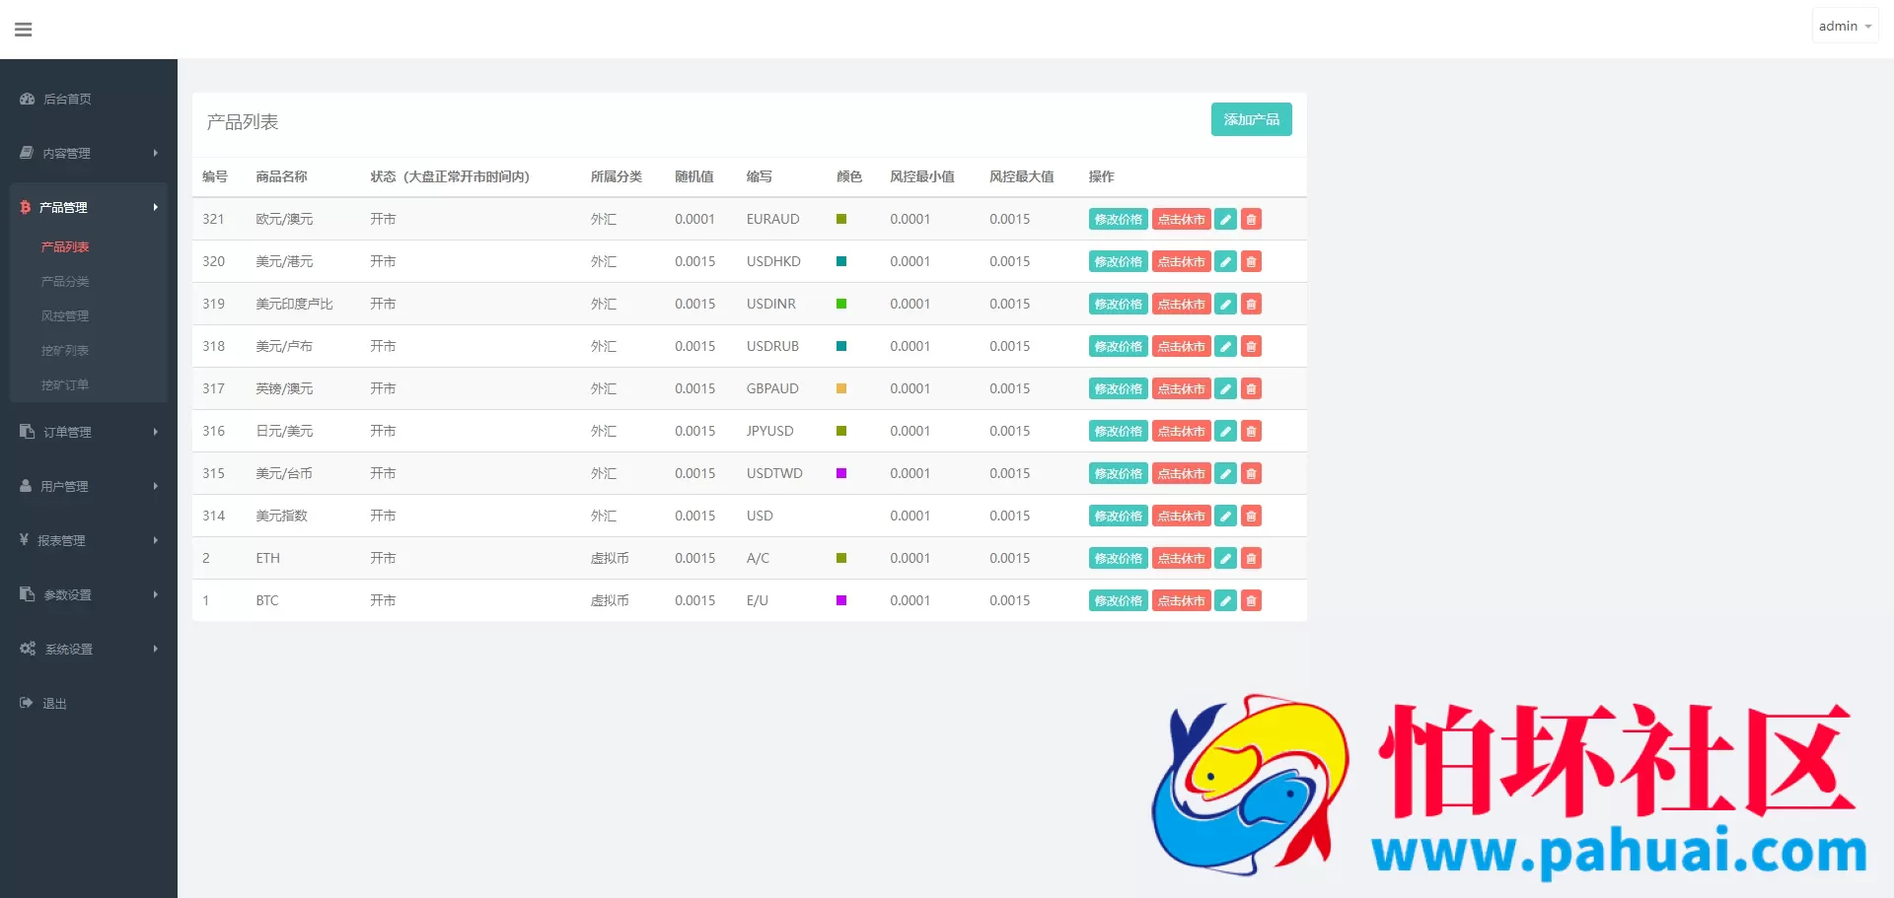Click the 添加产品 button
Image resolution: width=1894 pixels, height=898 pixels.
(1251, 119)
